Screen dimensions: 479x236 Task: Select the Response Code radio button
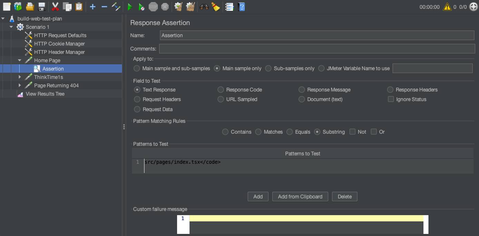(221, 89)
